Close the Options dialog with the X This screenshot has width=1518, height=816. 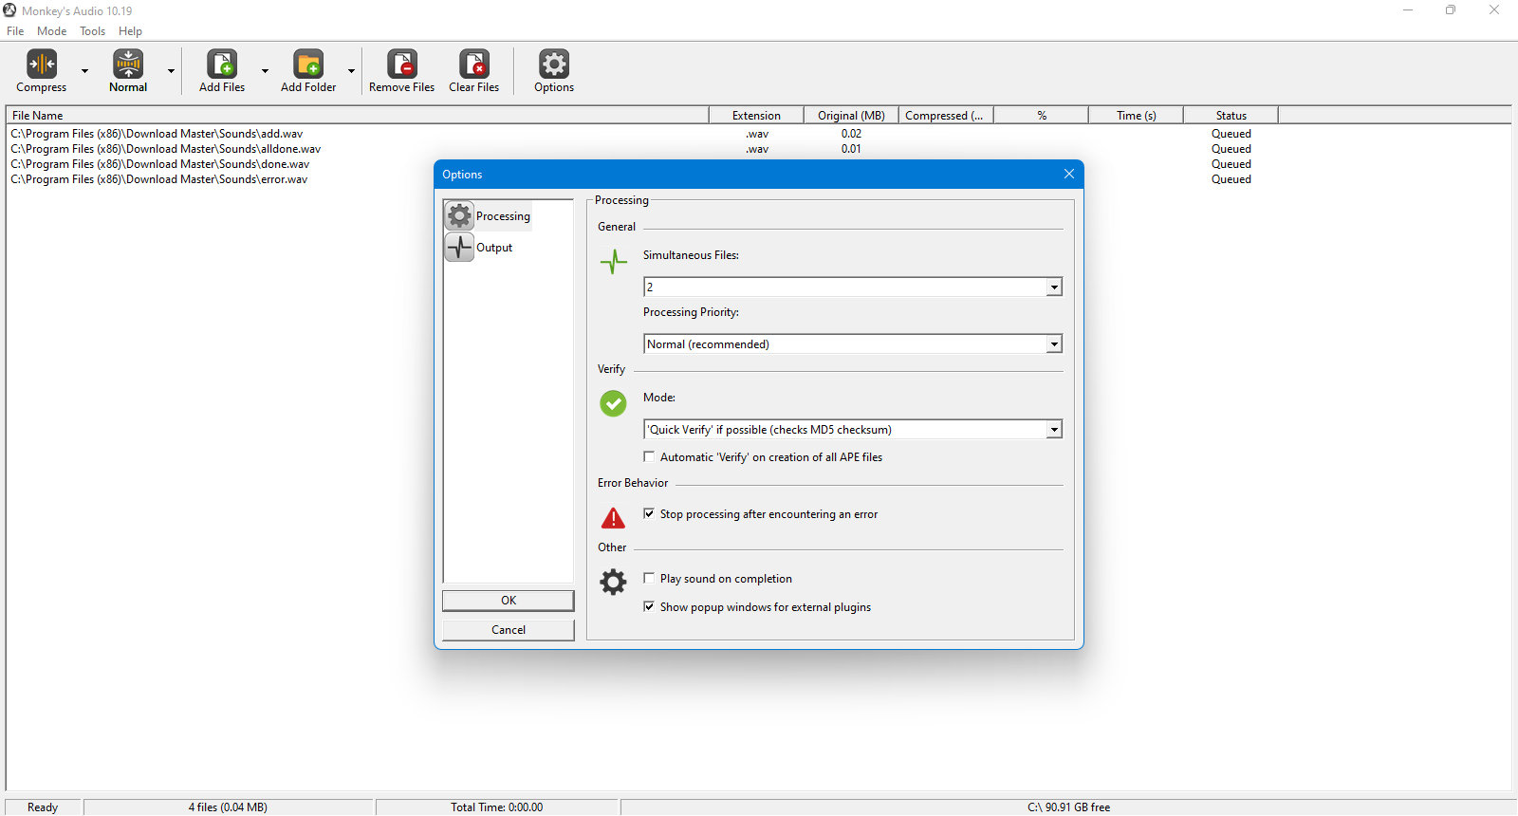(1069, 174)
